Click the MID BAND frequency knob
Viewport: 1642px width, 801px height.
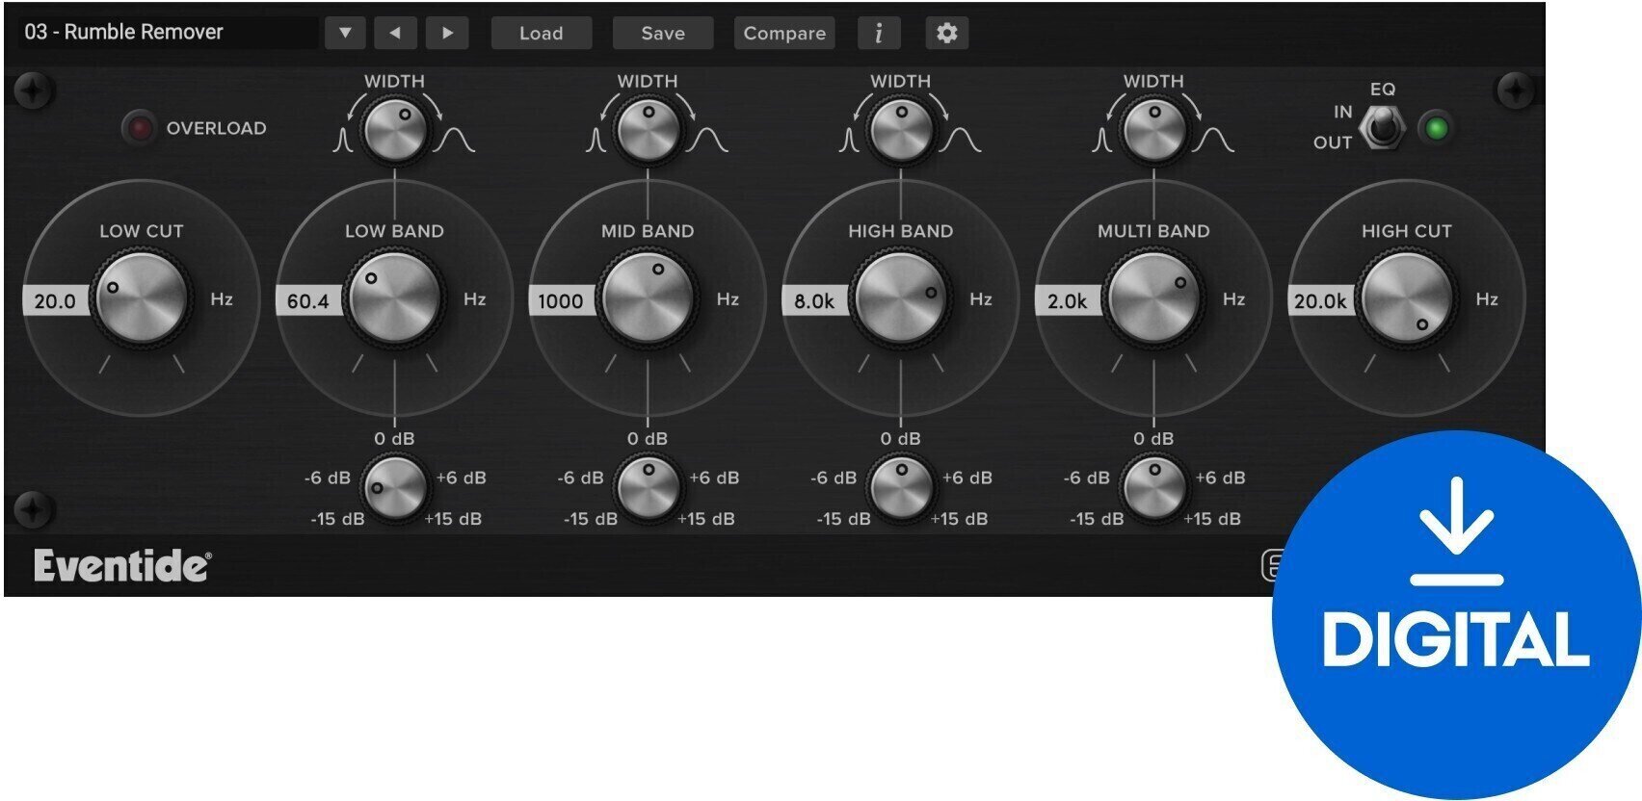coord(648,299)
